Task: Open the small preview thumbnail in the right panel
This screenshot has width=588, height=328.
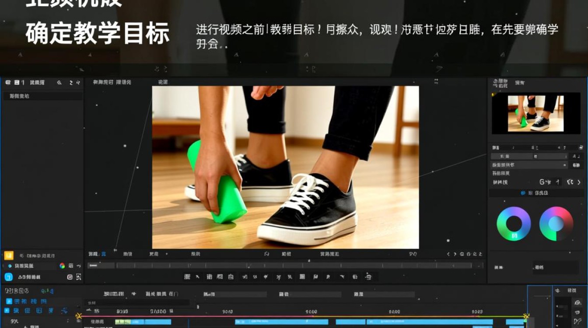Action: pos(535,113)
